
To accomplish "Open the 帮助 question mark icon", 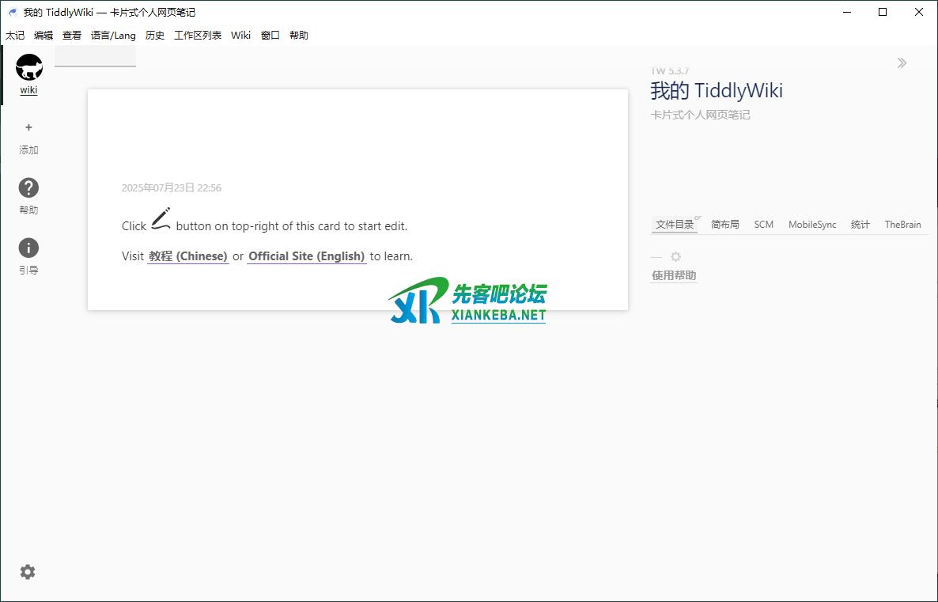I will point(28,188).
